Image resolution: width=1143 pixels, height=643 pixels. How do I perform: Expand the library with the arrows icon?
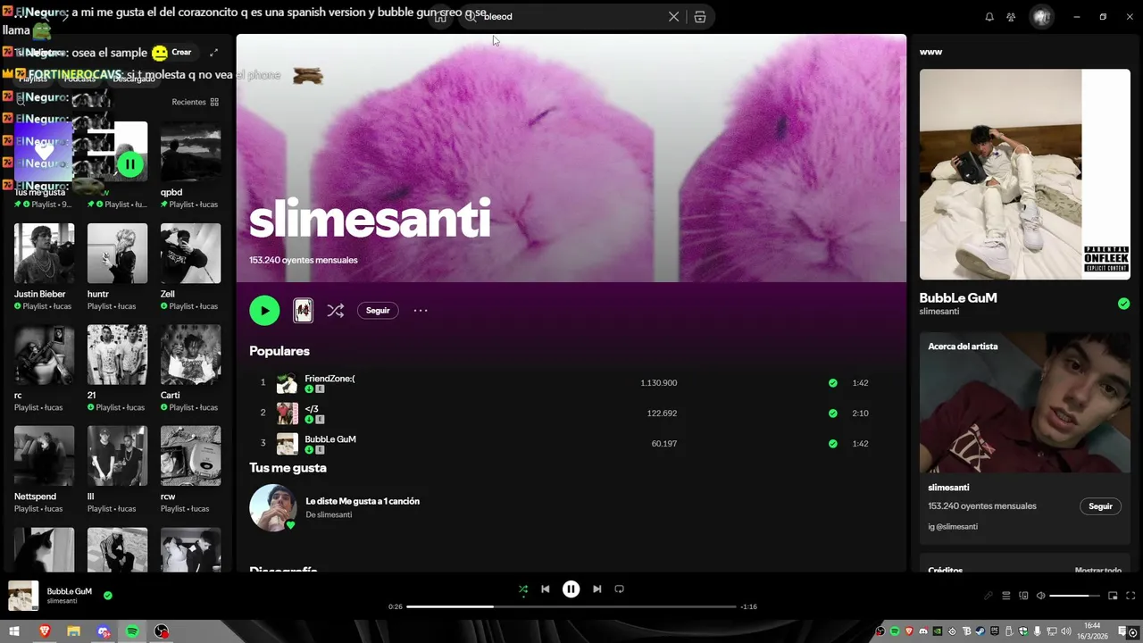click(x=213, y=53)
